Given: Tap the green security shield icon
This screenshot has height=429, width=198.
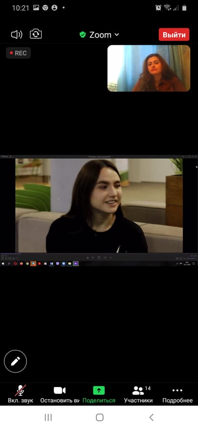Looking at the screenshot, I should [83, 35].
